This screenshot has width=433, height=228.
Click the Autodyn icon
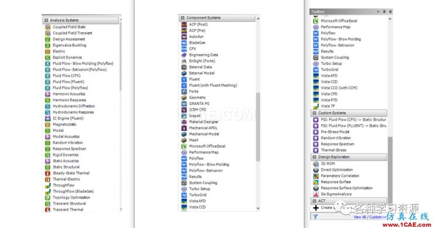point(184,37)
